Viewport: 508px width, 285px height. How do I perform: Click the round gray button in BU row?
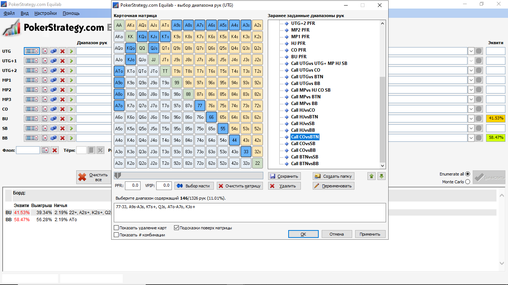click(x=479, y=118)
